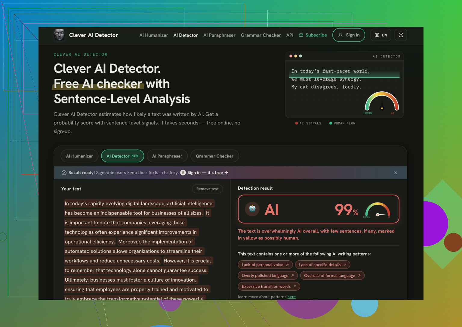Screen dimensions: 462x327
Task: Click the 'In today's fast-paced world,' demo line
Action: [x=331, y=71]
